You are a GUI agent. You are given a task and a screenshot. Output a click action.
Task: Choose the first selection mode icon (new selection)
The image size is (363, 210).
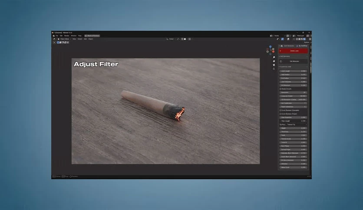coord(58,43)
